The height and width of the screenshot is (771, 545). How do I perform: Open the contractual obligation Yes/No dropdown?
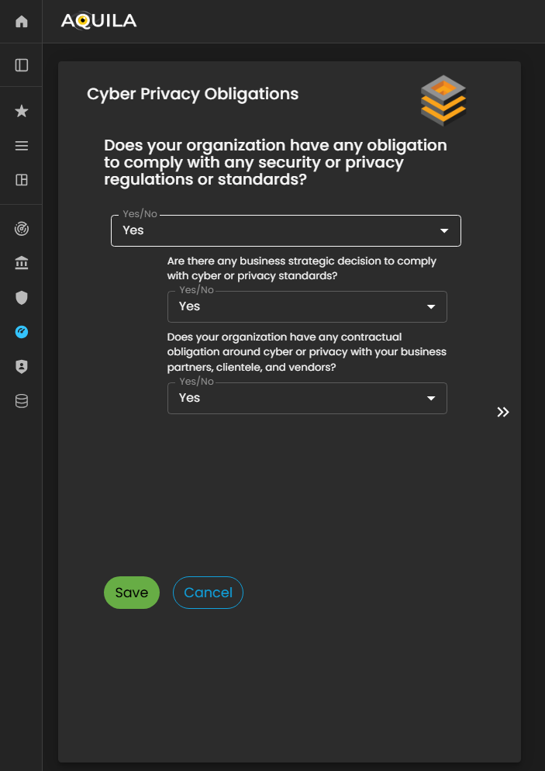point(307,399)
